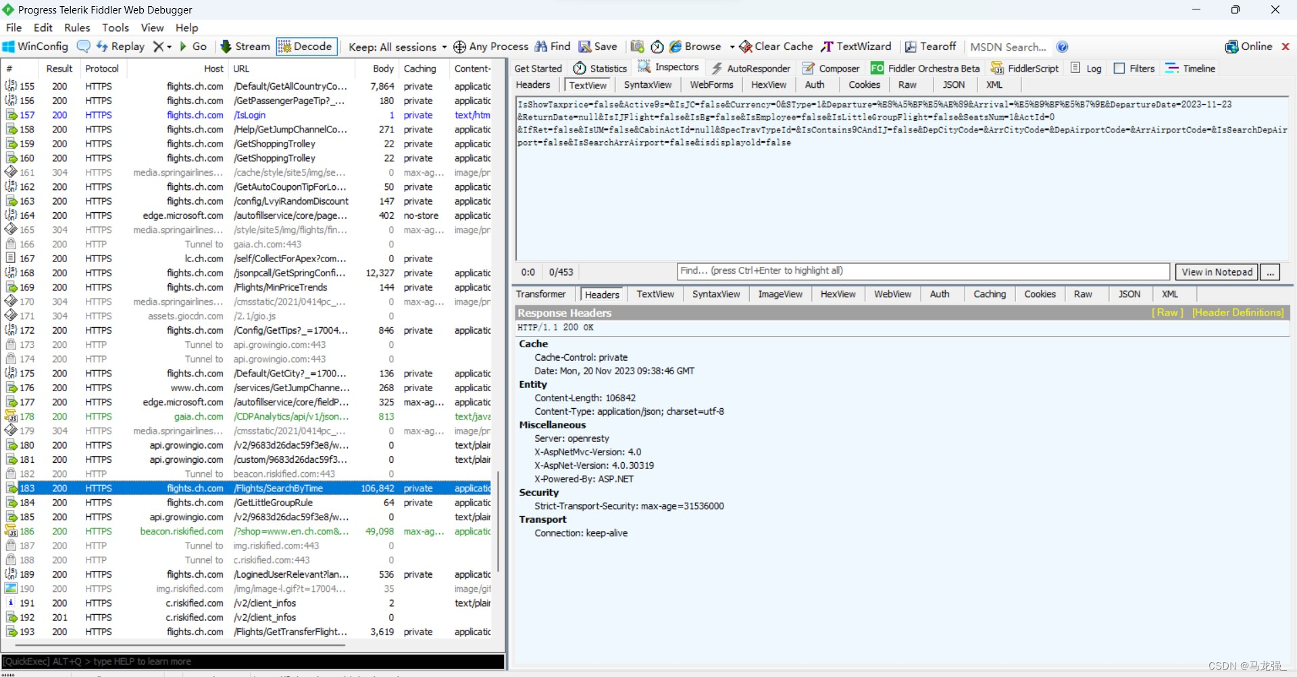Switch to the Statistics tab
Viewport: 1297px width, 677px height.
pos(600,68)
